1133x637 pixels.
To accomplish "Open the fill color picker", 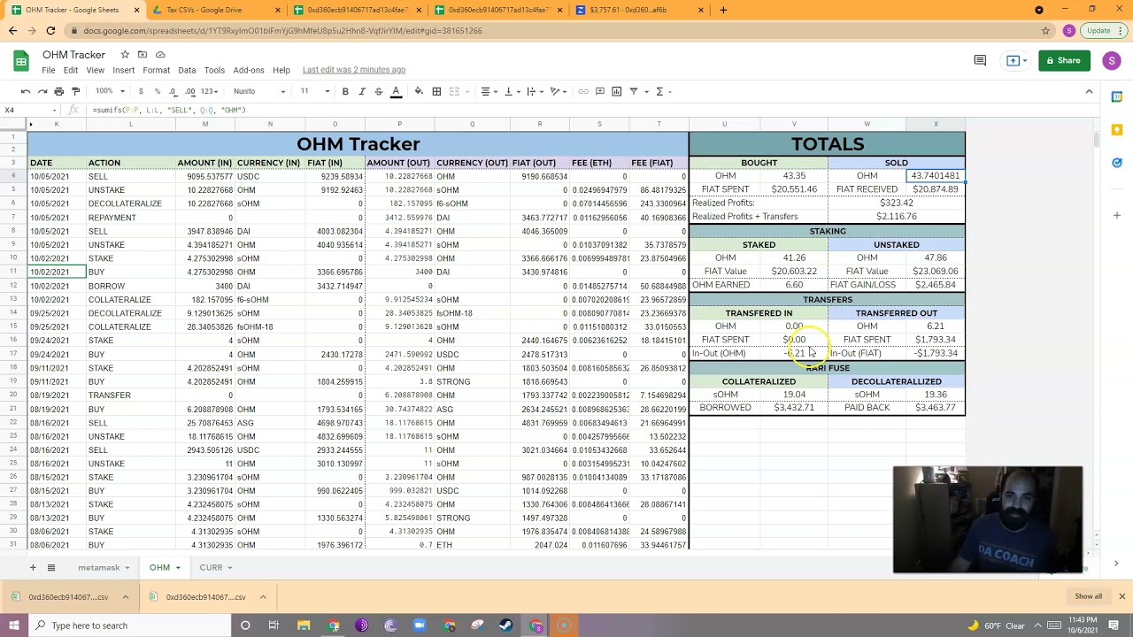I will pos(419,91).
